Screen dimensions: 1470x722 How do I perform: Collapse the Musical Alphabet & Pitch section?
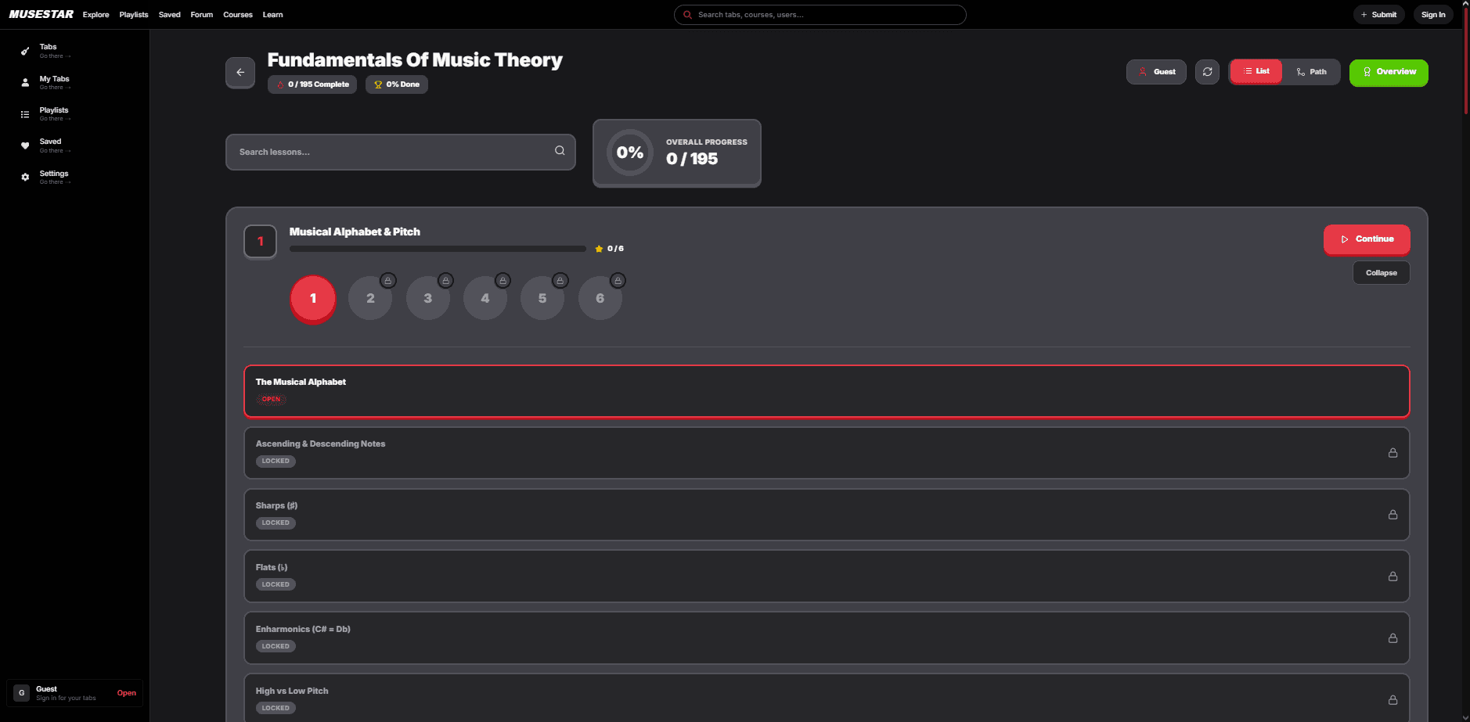1381,272
